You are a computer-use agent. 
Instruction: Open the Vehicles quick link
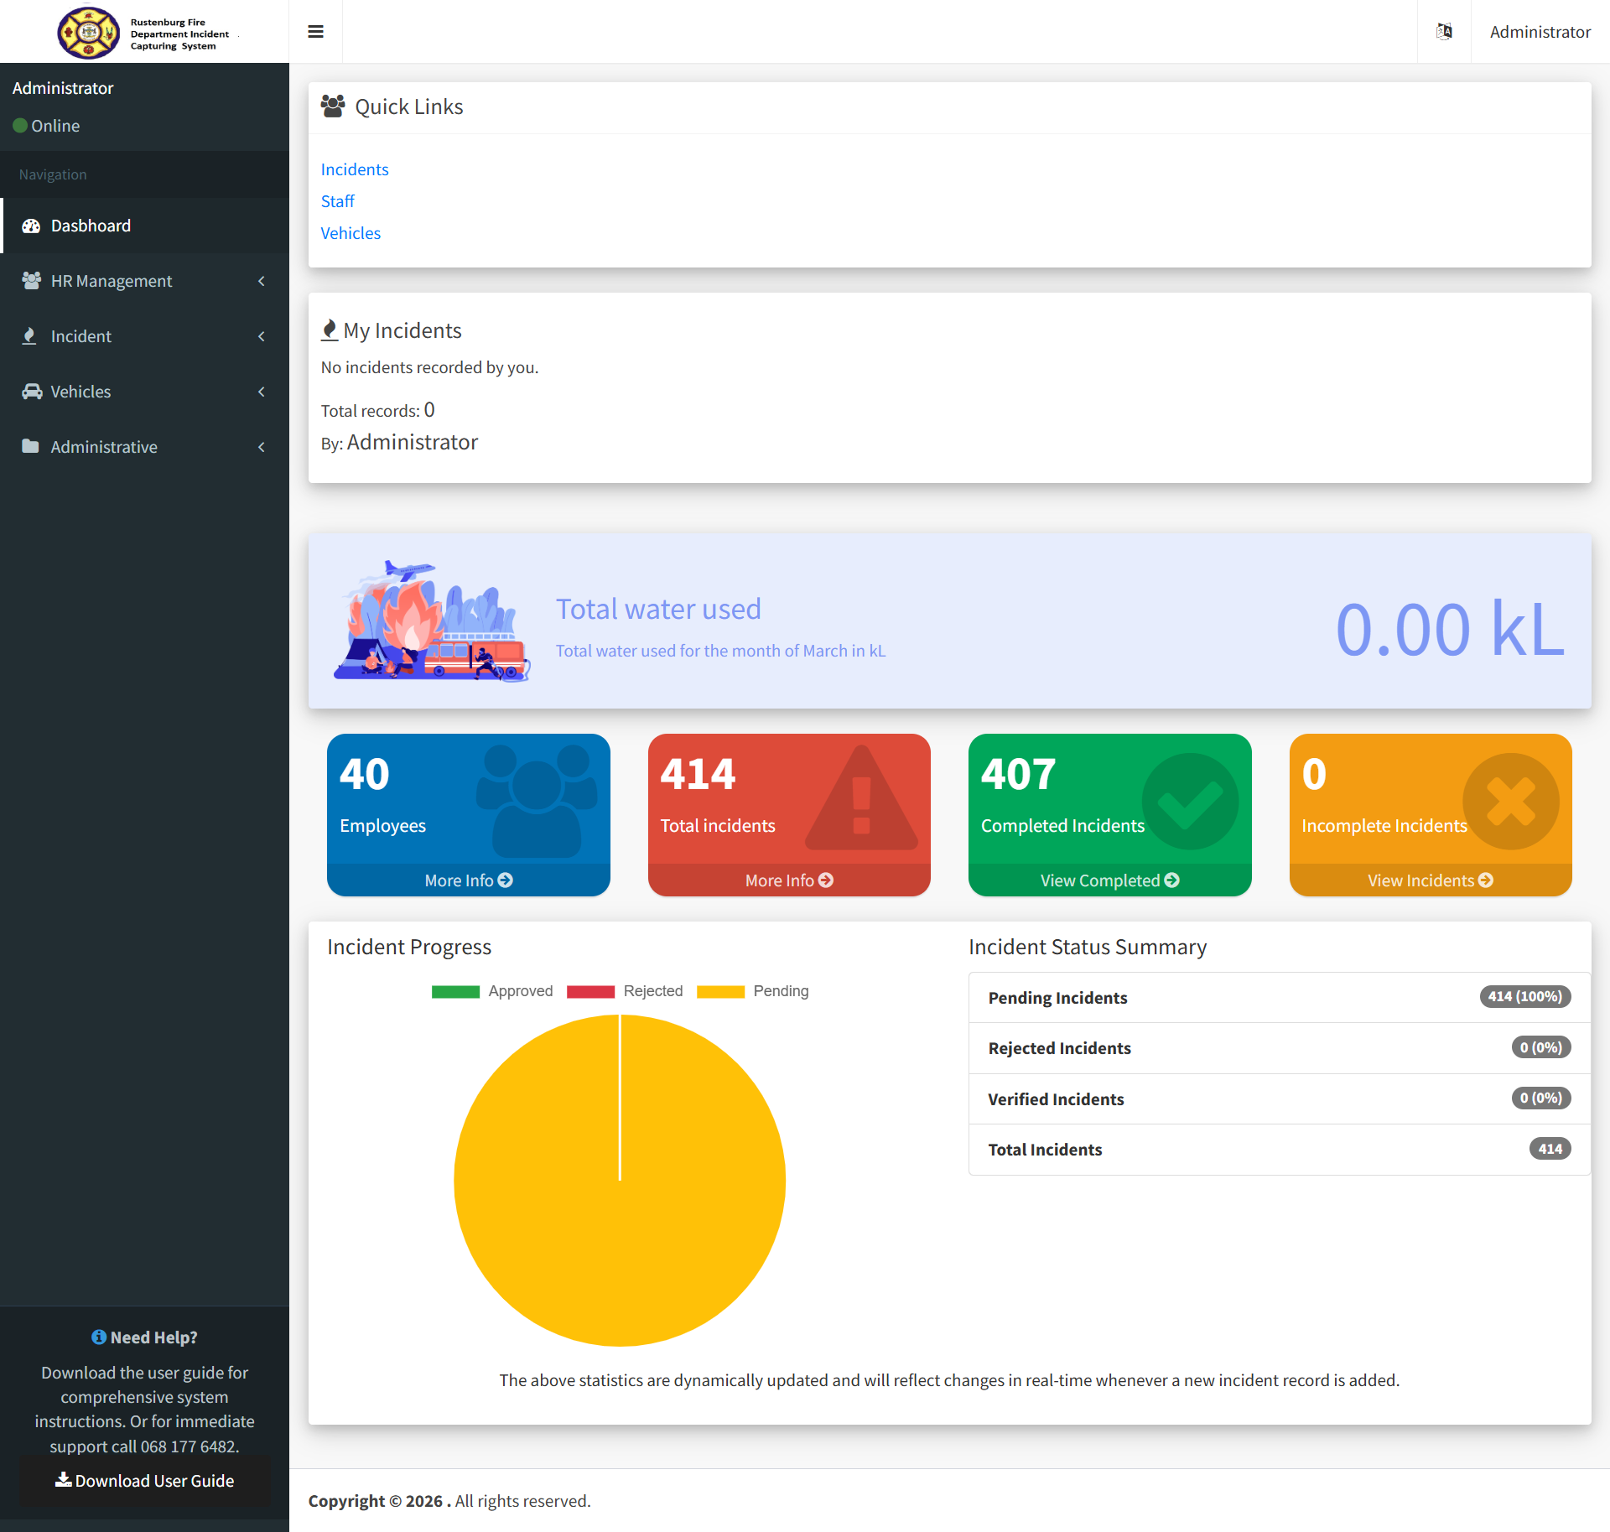coord(351,233)
